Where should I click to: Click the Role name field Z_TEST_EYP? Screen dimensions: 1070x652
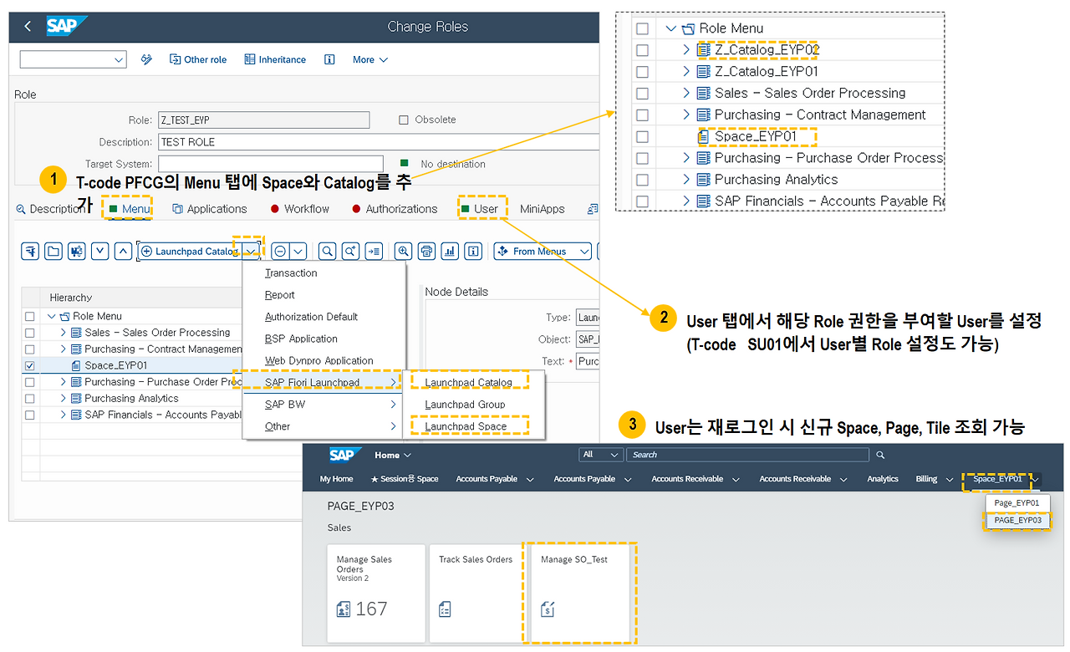click(x=263, y=120)
